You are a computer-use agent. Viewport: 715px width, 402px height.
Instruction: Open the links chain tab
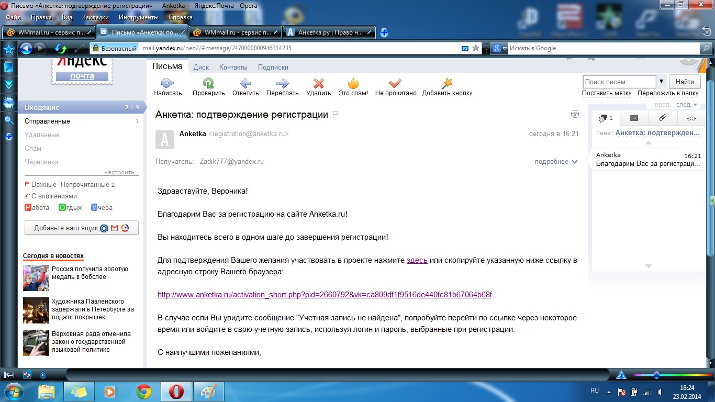coord(691,118)
